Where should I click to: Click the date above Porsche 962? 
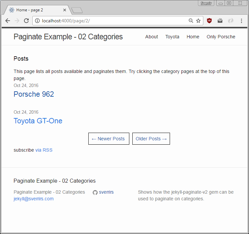[26, 85]
